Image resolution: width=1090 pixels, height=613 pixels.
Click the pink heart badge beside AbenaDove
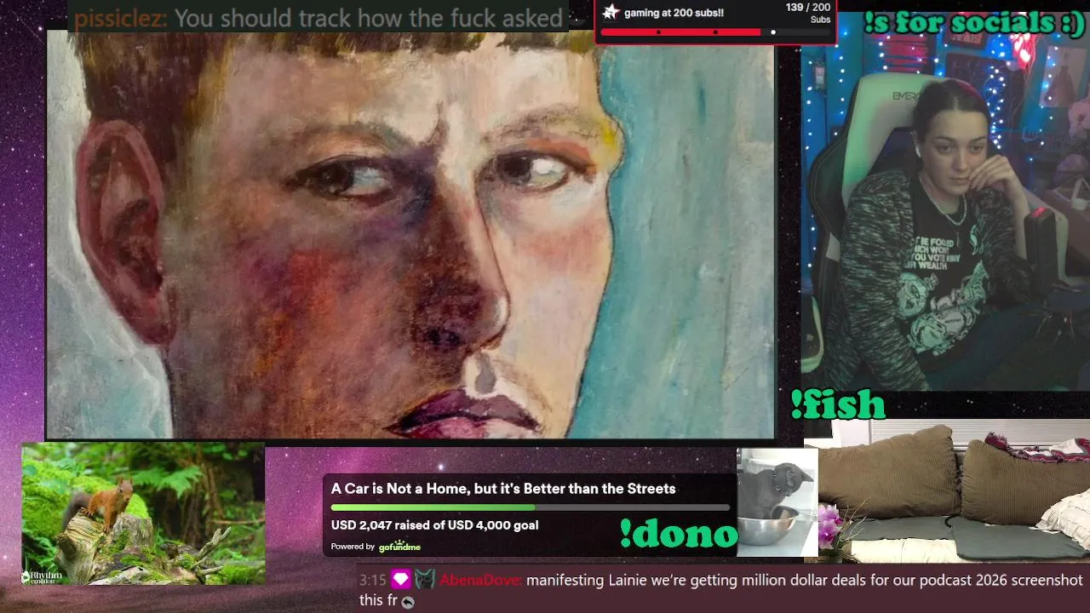[401, 580]
